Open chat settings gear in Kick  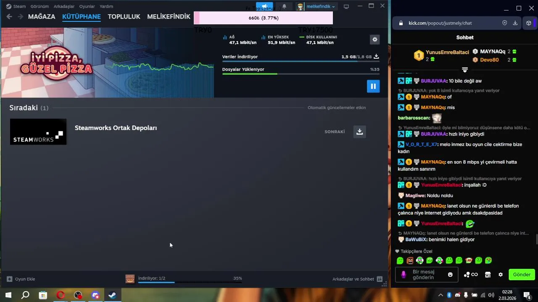(x=500, y=275)
